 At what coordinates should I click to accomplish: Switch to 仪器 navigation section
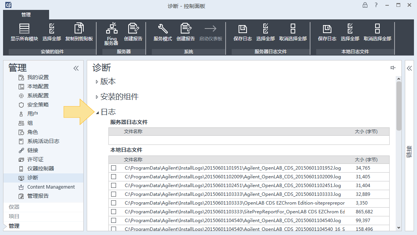[x=14, y=207]
